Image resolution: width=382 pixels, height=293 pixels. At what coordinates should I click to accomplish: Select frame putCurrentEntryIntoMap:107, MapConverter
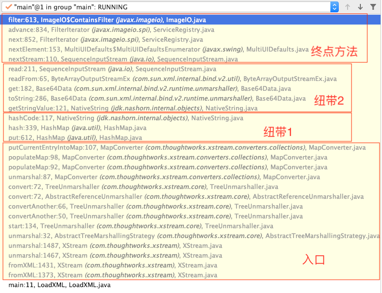point(191,147)
